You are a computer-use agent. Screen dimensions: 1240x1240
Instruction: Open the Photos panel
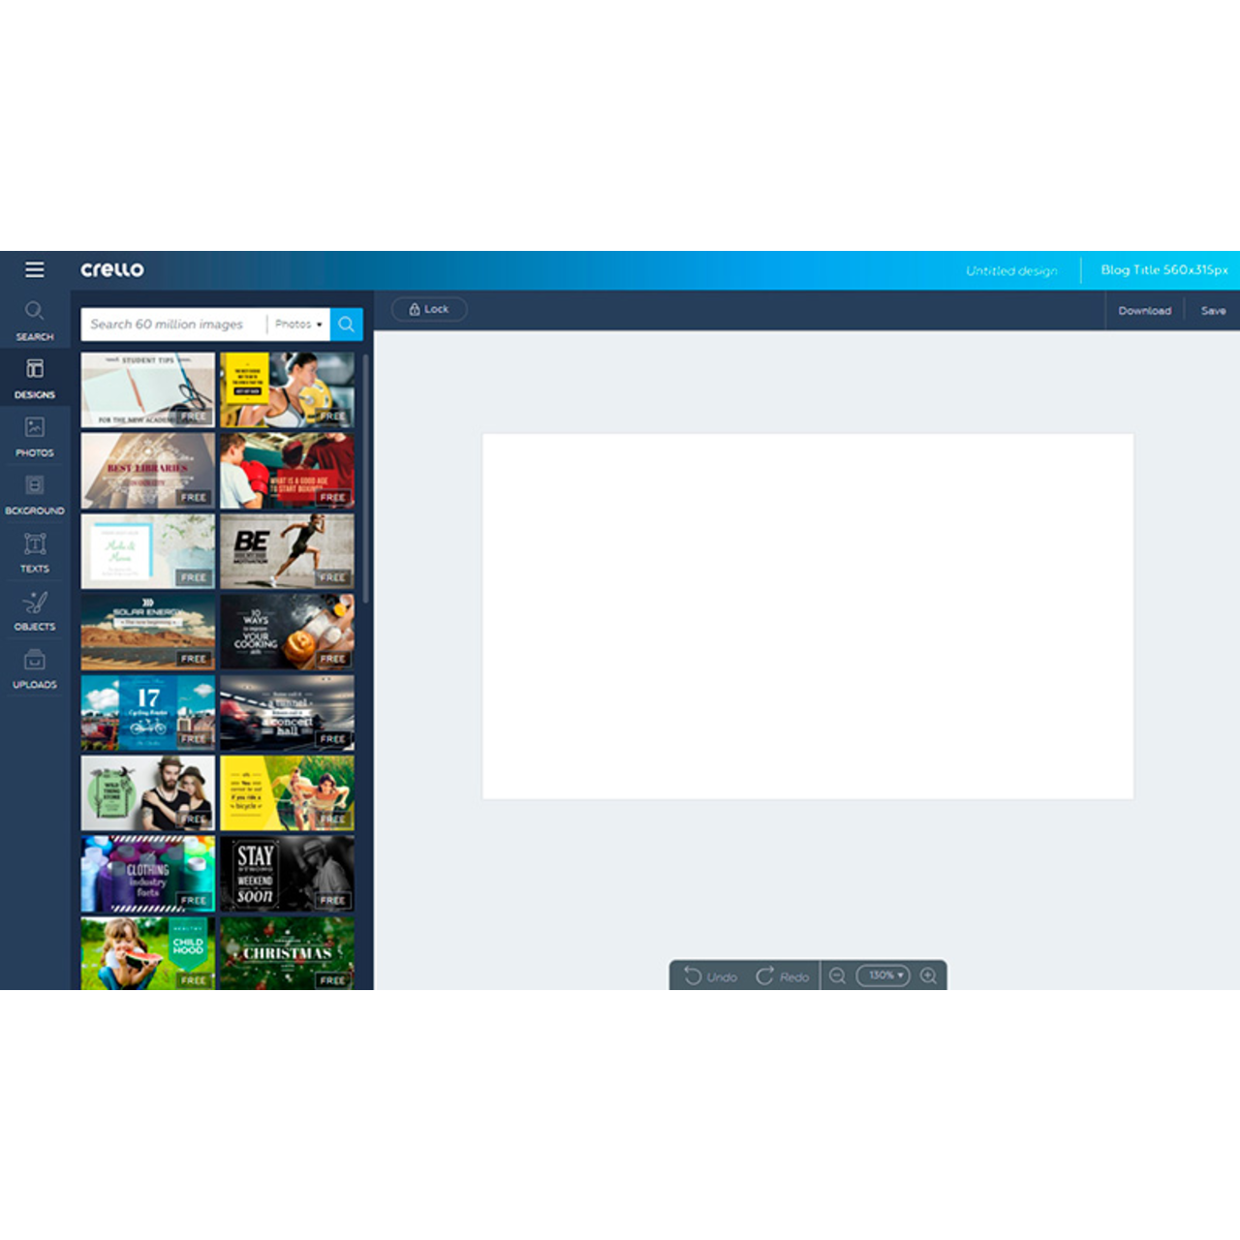pos(35,434)
